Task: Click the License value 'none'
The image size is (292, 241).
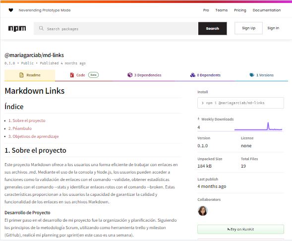Action: coord(246,146)
